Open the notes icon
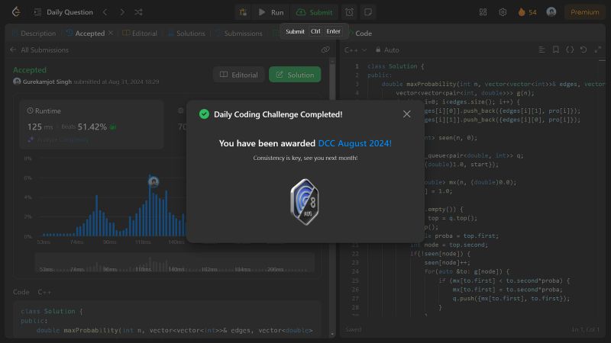 pyautogui.click(x=367, y=12)
